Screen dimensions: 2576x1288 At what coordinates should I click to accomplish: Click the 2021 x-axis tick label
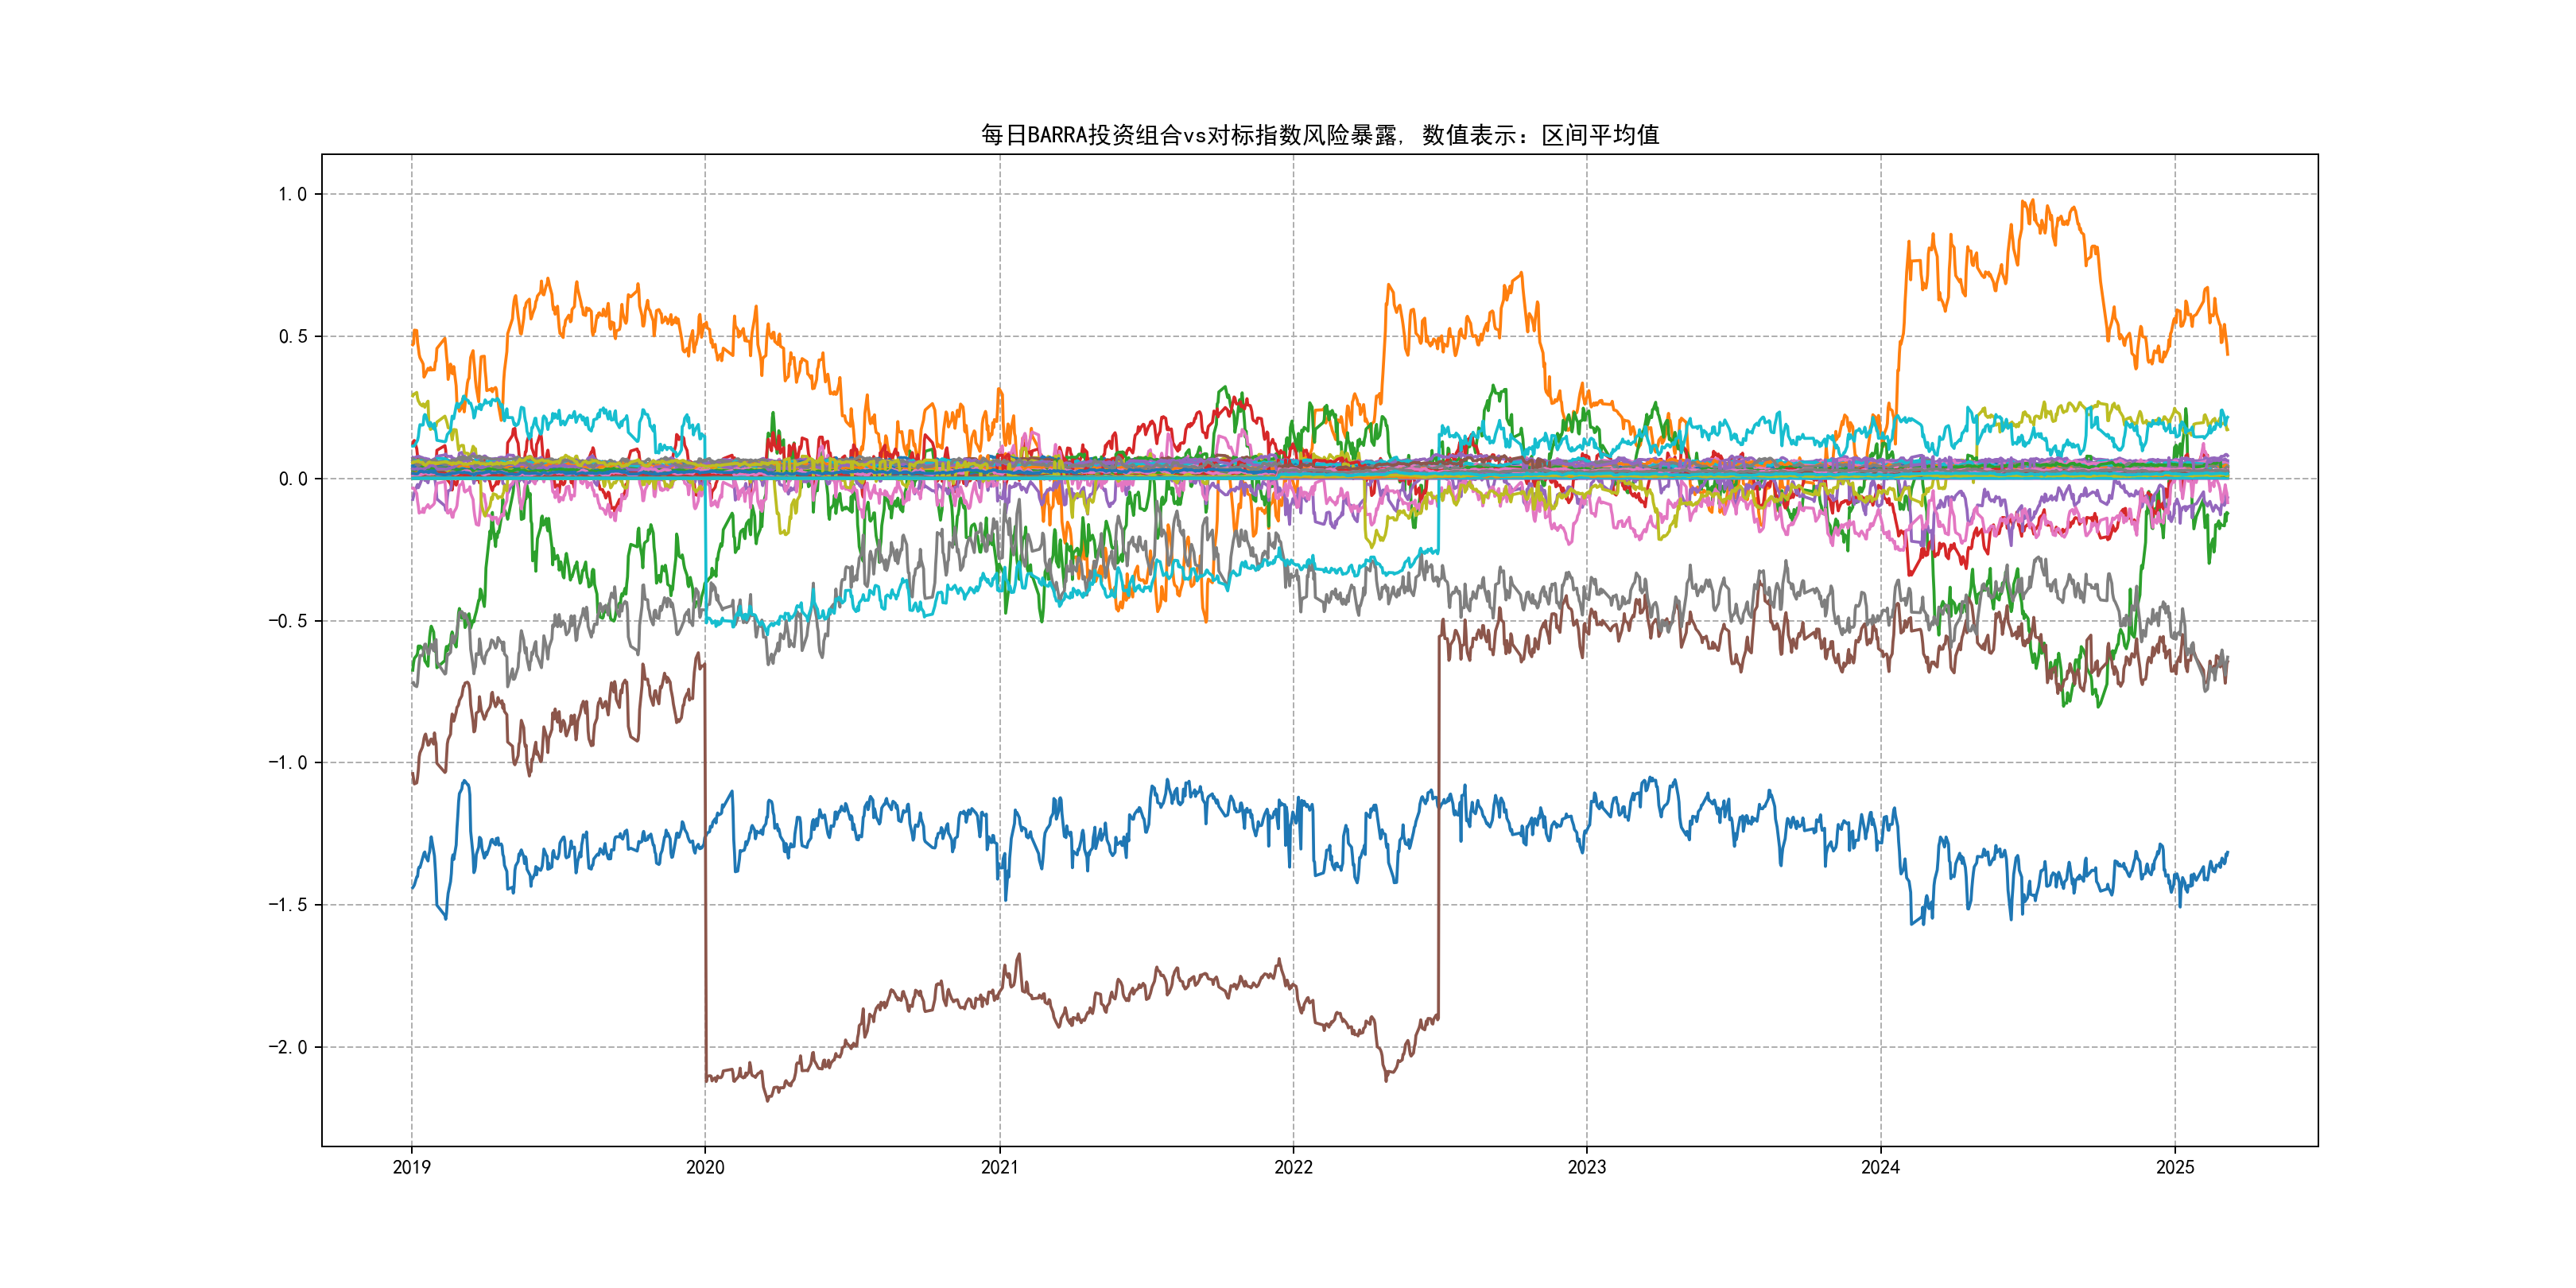point(999,1167)
